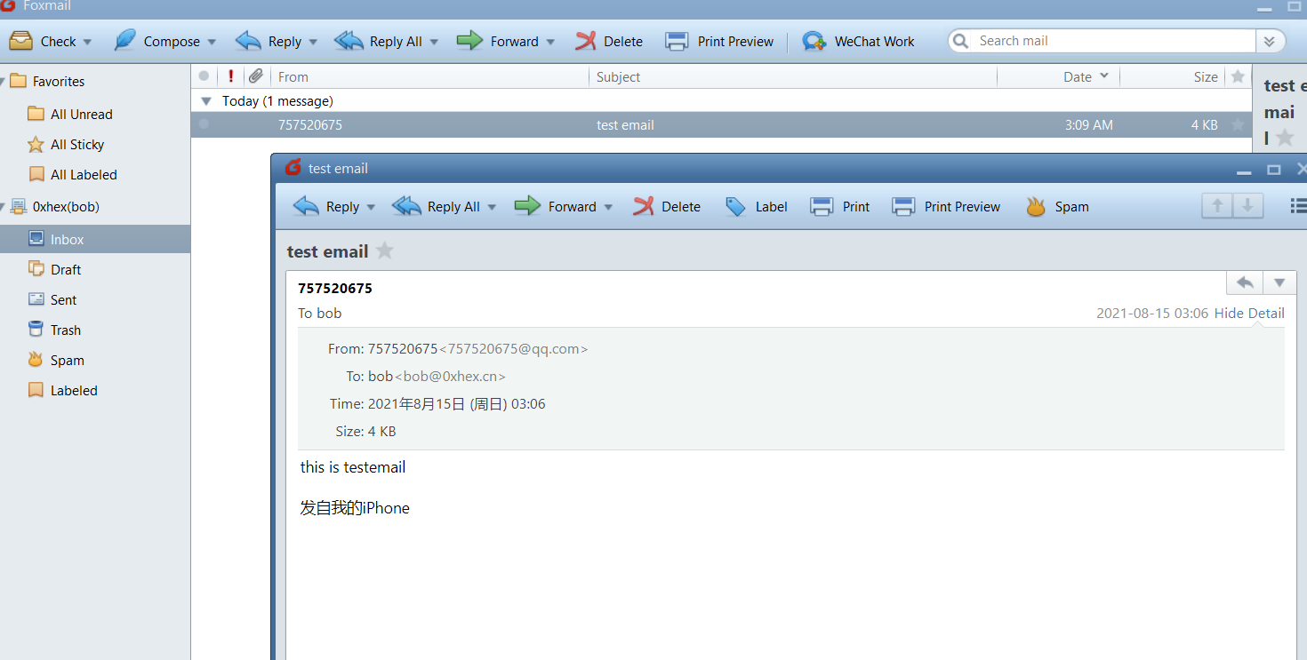Print the opened email
Screen dimensions: 1307x660
[x=839, y=206]
